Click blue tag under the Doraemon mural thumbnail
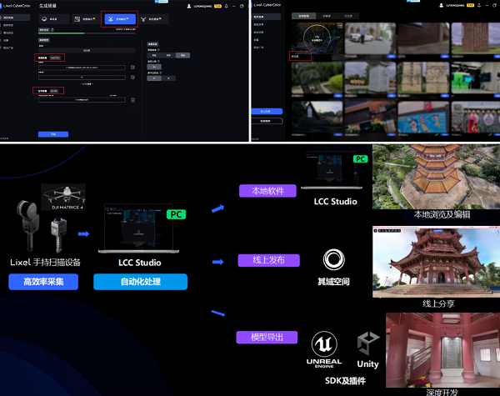The height and width of the screenshot is (396, 500). point(444,135)
